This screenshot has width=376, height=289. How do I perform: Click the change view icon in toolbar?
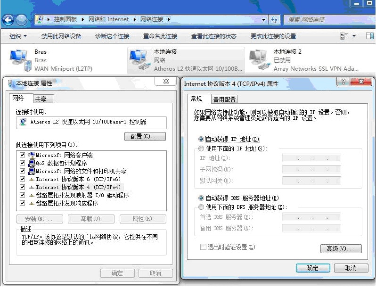coord(343,36)
